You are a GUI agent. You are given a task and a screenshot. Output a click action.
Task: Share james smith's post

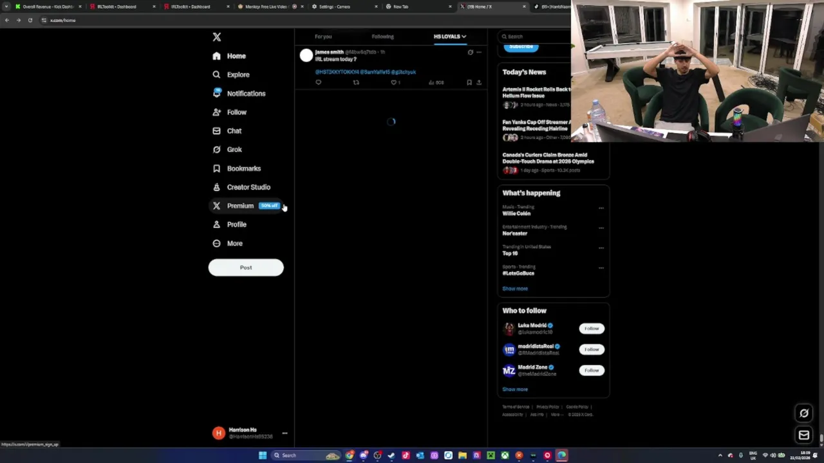click(479, 82)
